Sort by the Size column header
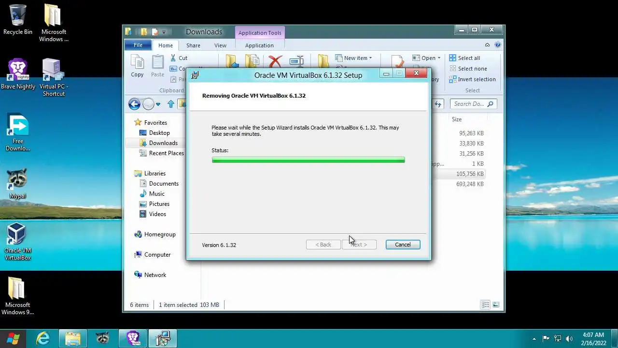Image resolution: width=618 pixels, height=348 pixels. point(456,119)
